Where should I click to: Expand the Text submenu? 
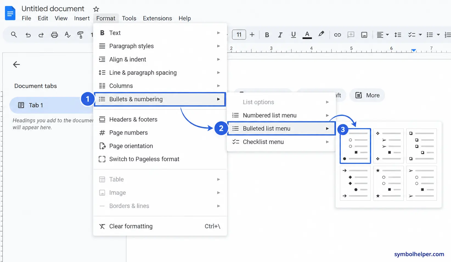pos(160,33)
